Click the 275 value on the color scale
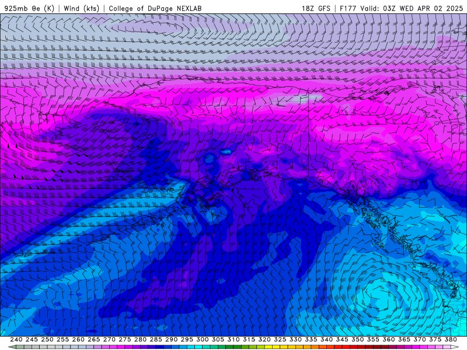The width and height of the screenshot is (467, 350). tap(124, 339)
